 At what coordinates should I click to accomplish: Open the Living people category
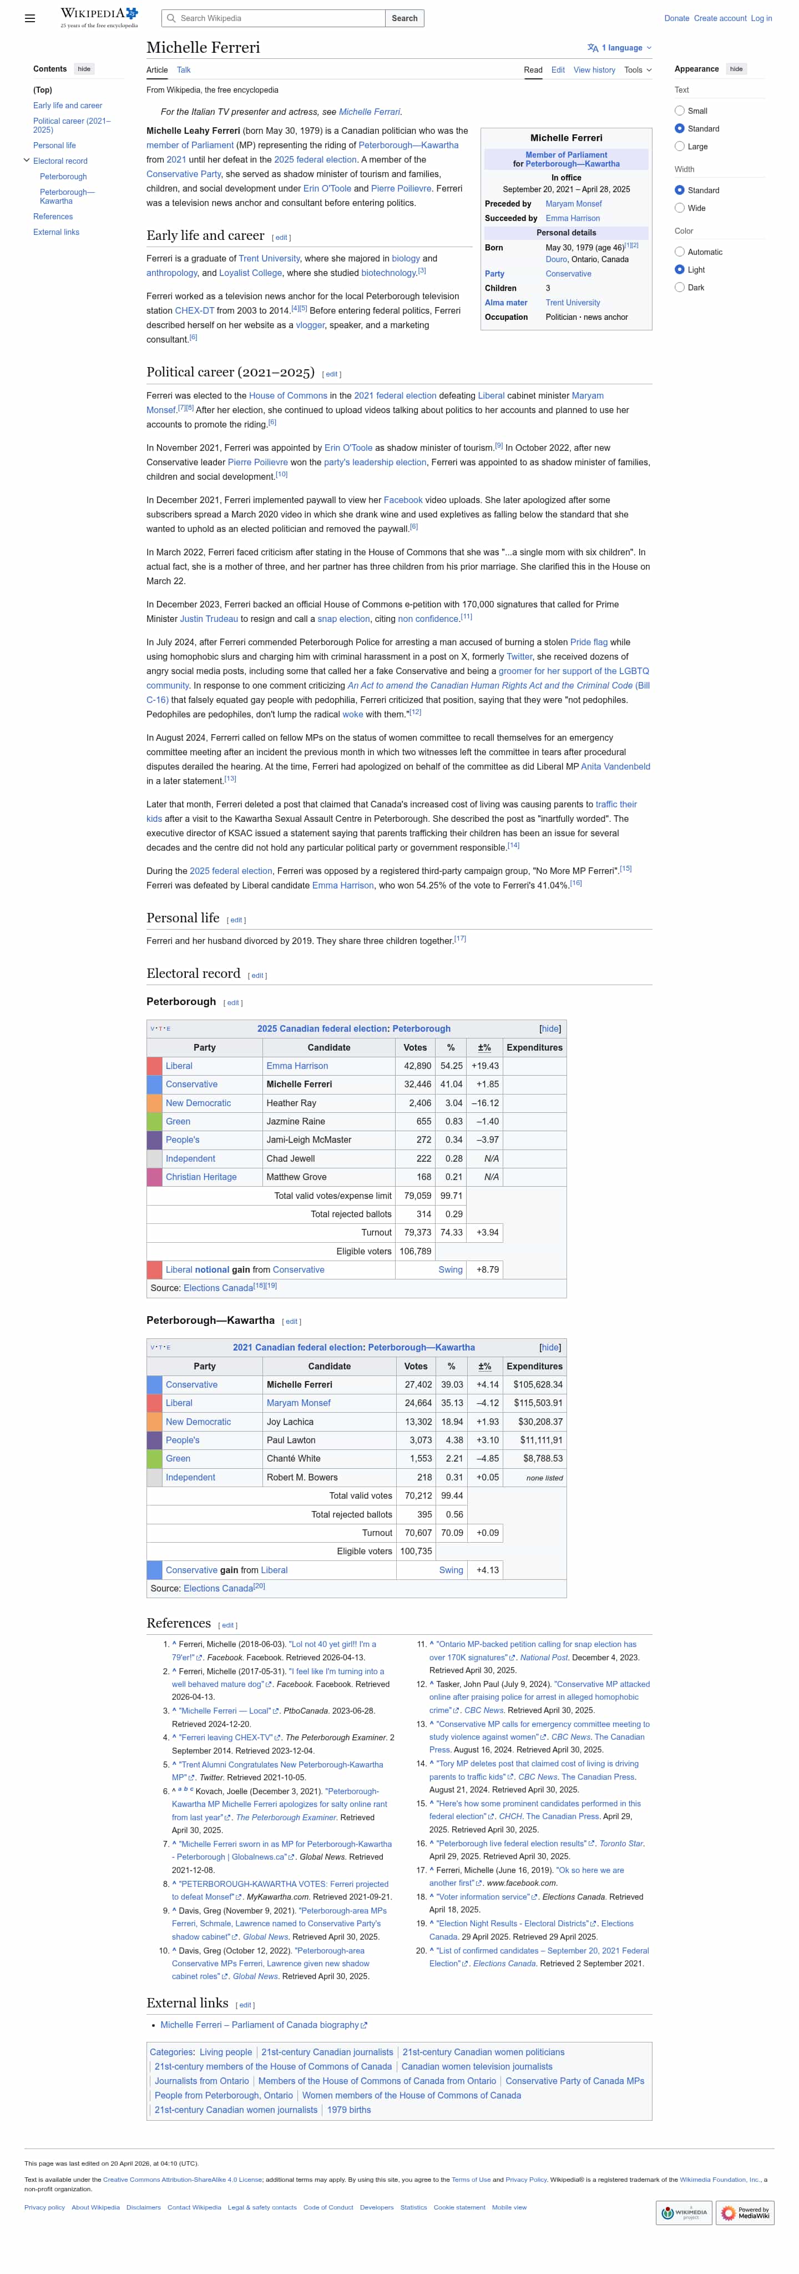[x=226, y=2052]
